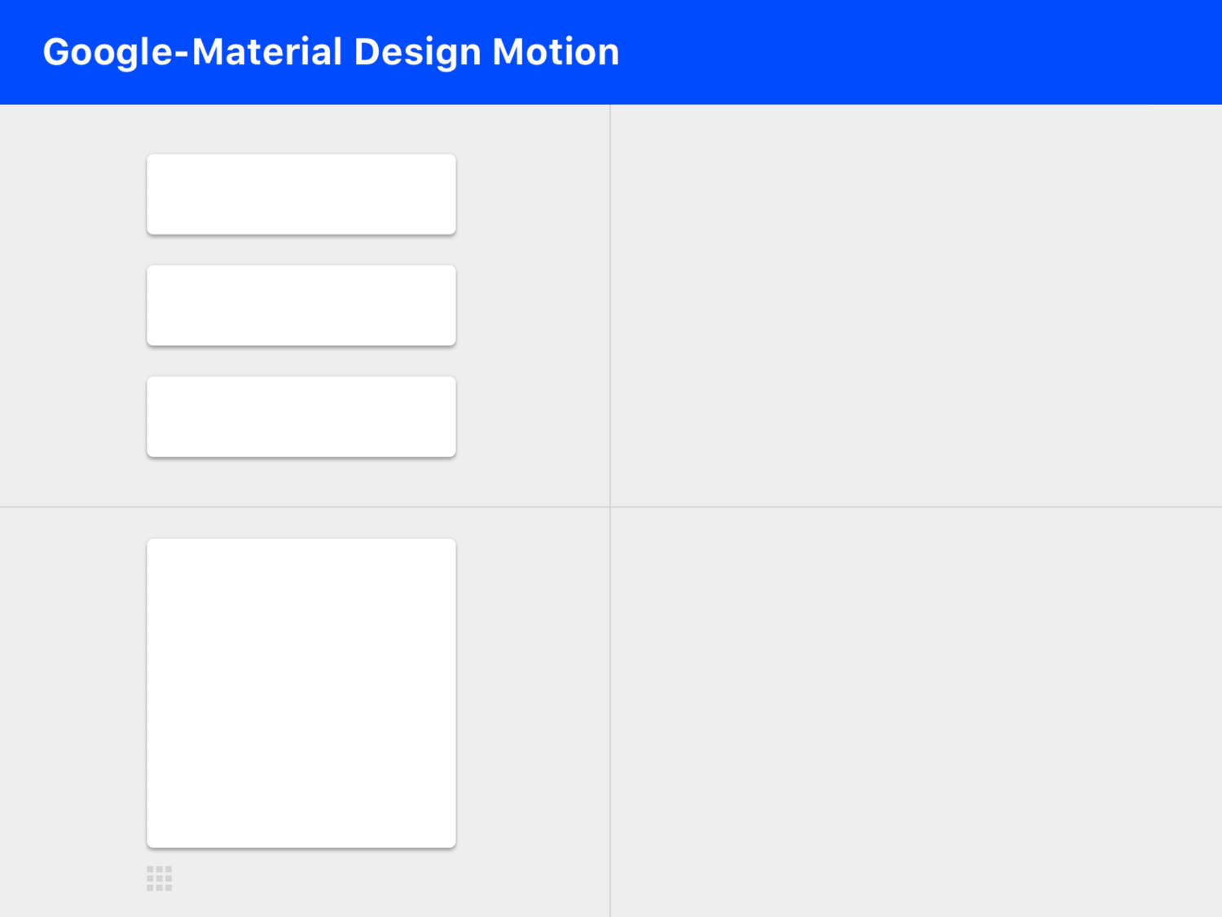The image size is (1222, 917).
Task: Click the "Google-Material Design Motion" title
Action: (x=331, y=52)
